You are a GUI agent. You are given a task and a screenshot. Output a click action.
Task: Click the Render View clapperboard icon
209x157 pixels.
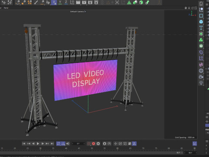pyautogui.click(x=78, y=2)
